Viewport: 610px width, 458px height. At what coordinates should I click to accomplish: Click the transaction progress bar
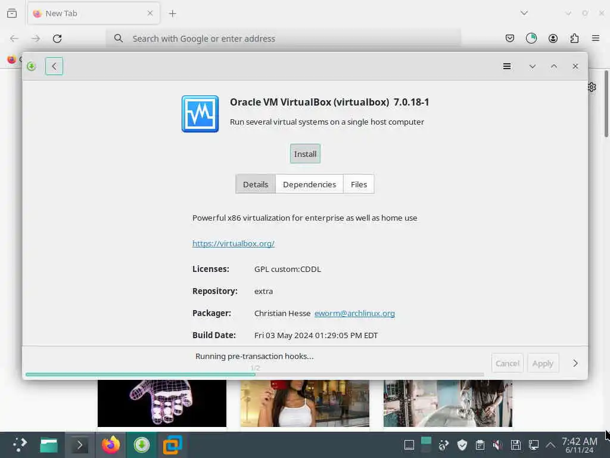(255, 375)
